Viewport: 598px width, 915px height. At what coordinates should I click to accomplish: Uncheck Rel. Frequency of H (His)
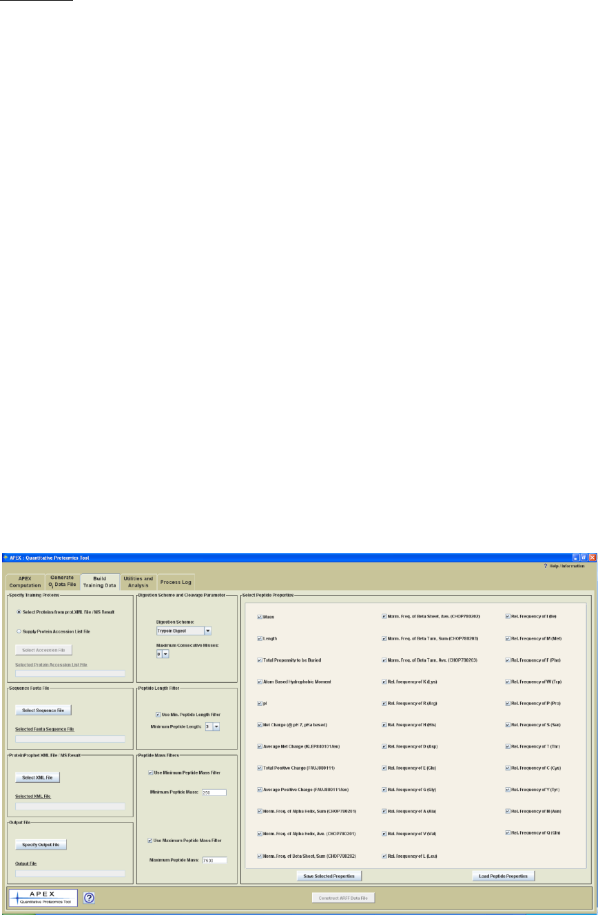pyautogui.click(x=384, y=724)
